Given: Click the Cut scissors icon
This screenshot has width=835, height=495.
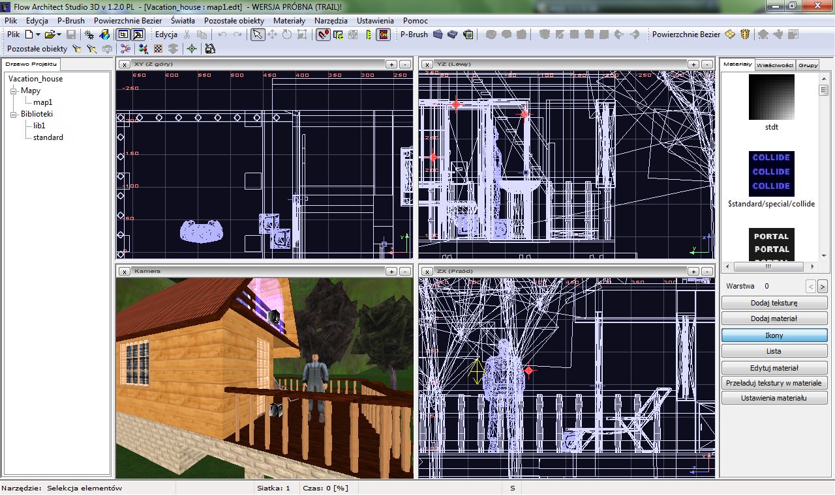Looking at the screenshot, I should (187, 35).
